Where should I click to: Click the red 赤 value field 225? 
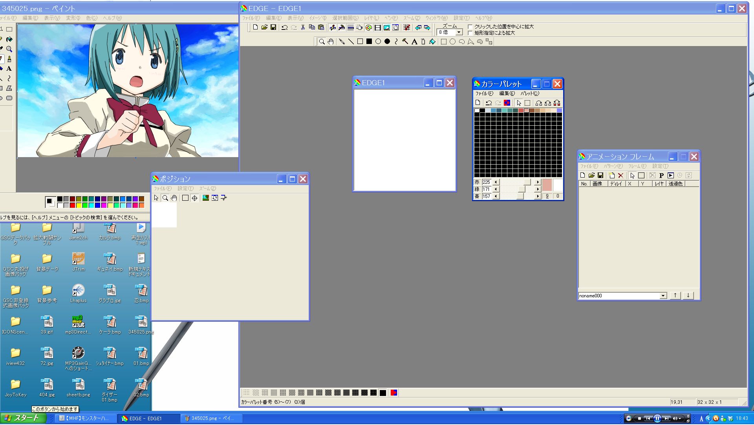pos(486,182)
